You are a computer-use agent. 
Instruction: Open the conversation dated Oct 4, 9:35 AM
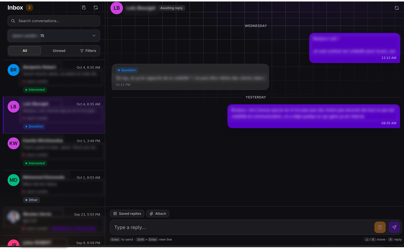54,78
